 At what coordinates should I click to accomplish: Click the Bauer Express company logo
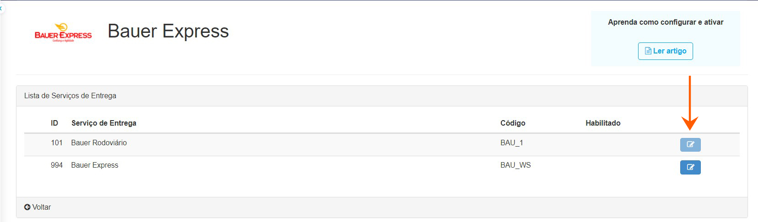63,33
